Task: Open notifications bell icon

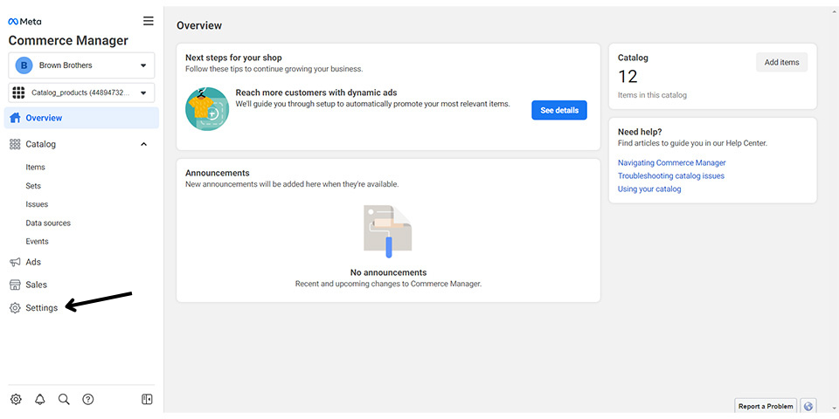Action: (x=40, y=399)
